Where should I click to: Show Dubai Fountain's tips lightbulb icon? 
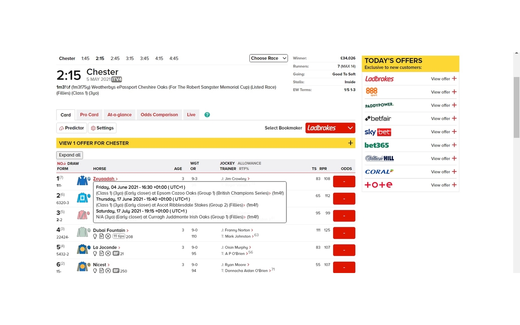(95, 236)
